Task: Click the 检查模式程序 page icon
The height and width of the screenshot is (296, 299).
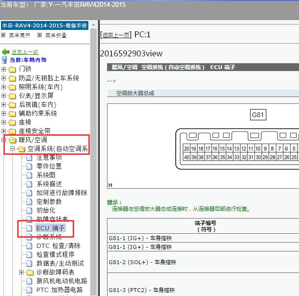Action: 29,254
